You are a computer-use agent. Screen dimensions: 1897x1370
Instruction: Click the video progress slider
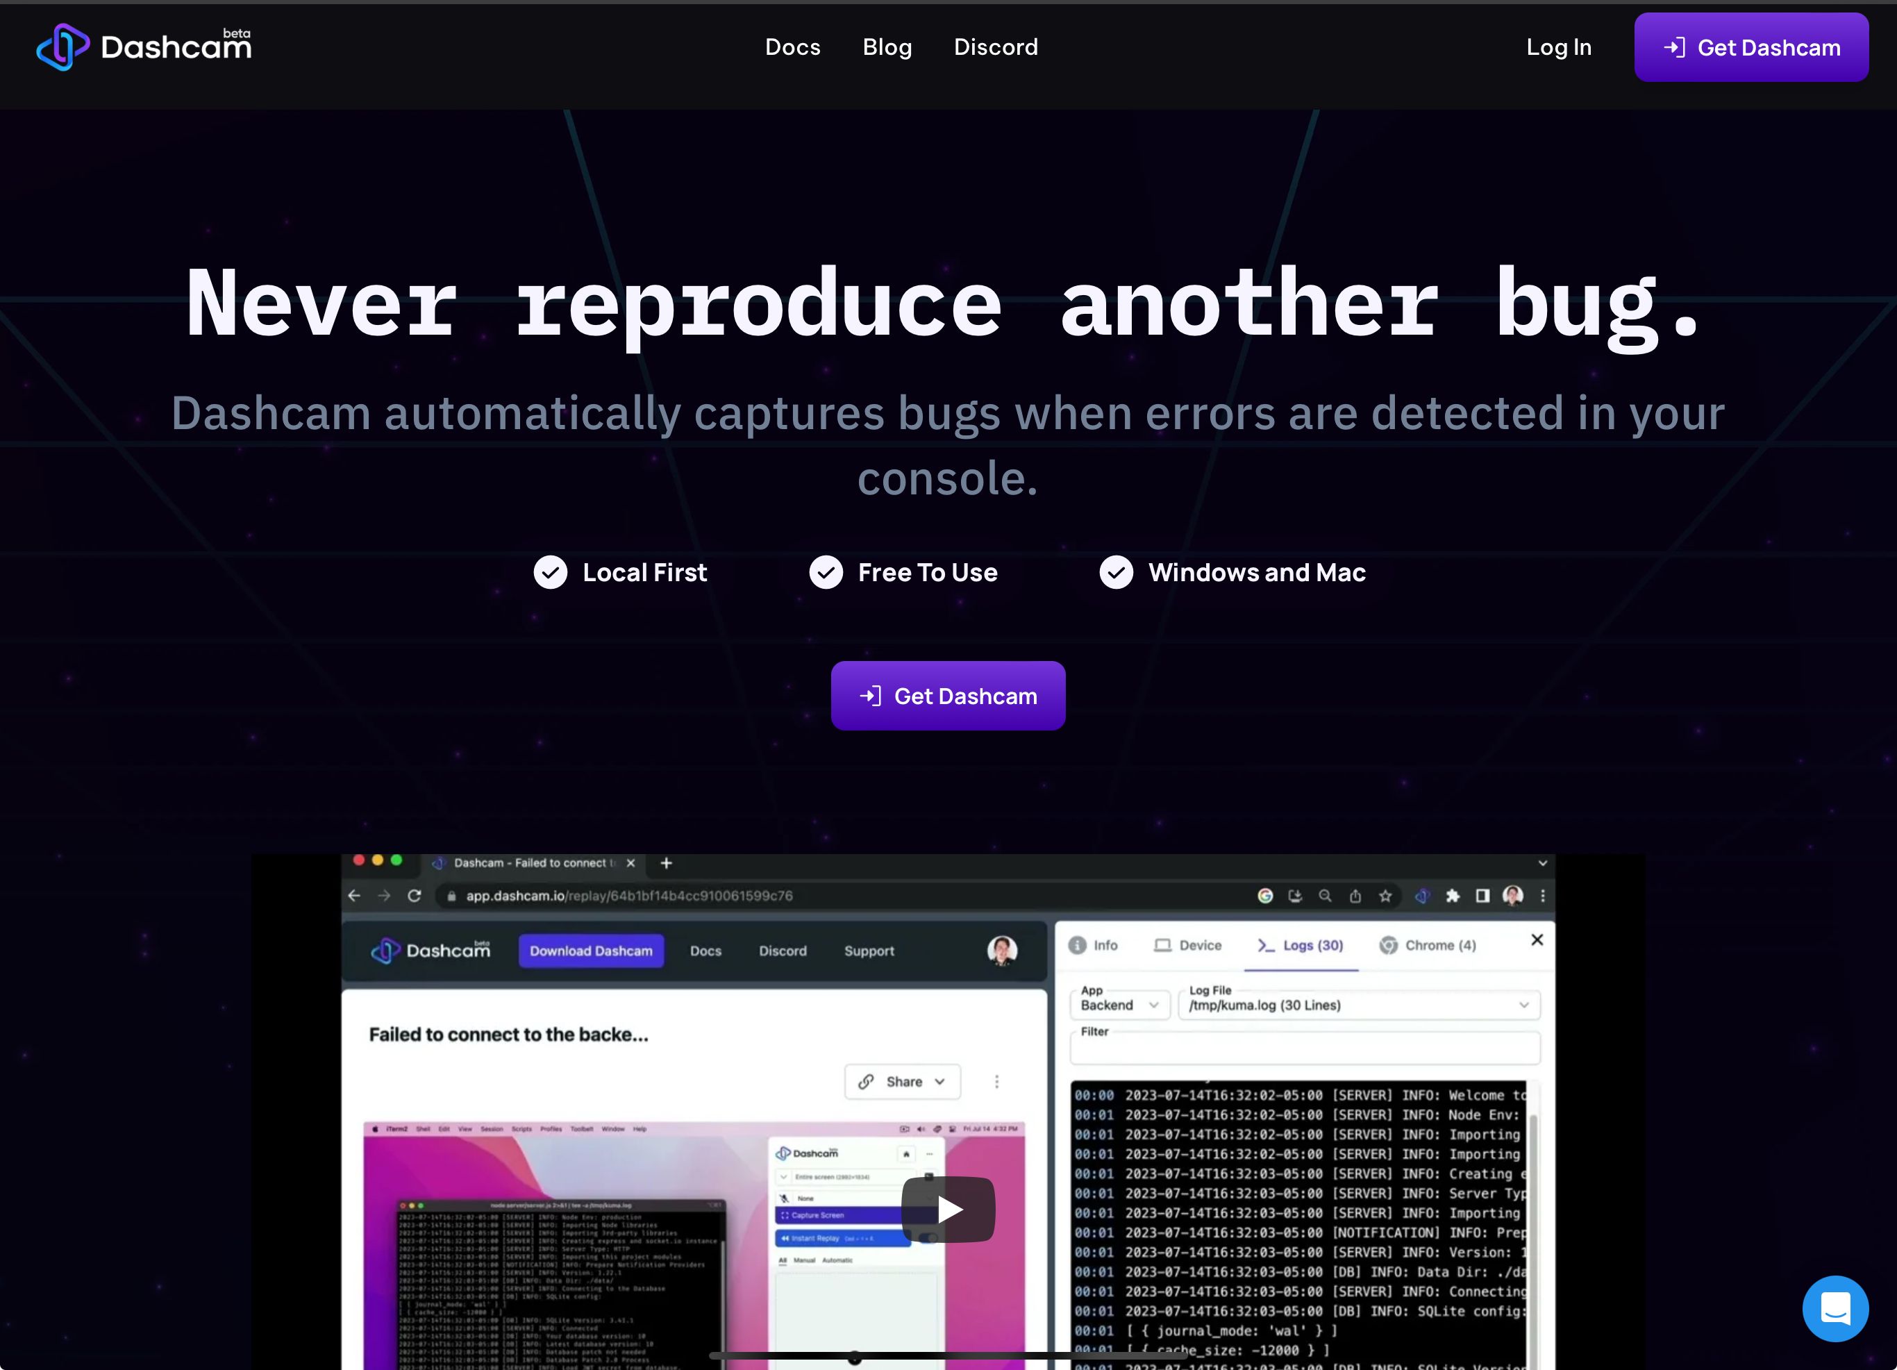coord(855,1357)
